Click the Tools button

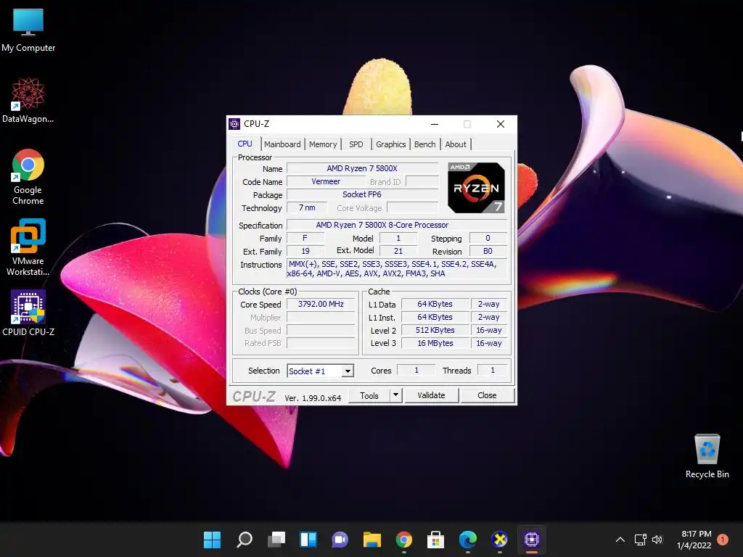(369, 395)
